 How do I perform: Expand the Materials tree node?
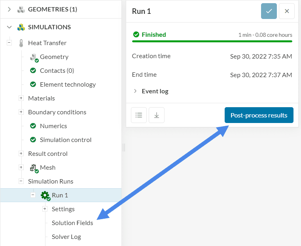coord(21,98)
